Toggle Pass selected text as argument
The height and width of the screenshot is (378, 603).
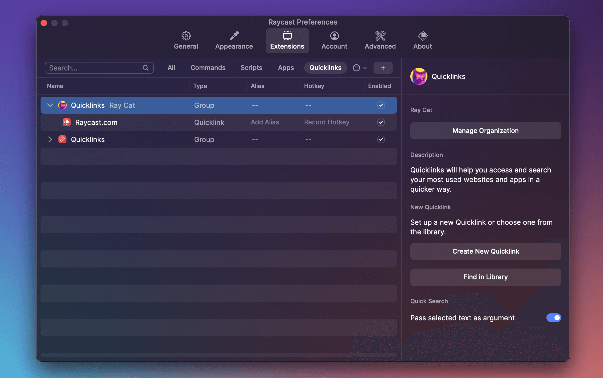pyautogui.click(x=554, y=318)
